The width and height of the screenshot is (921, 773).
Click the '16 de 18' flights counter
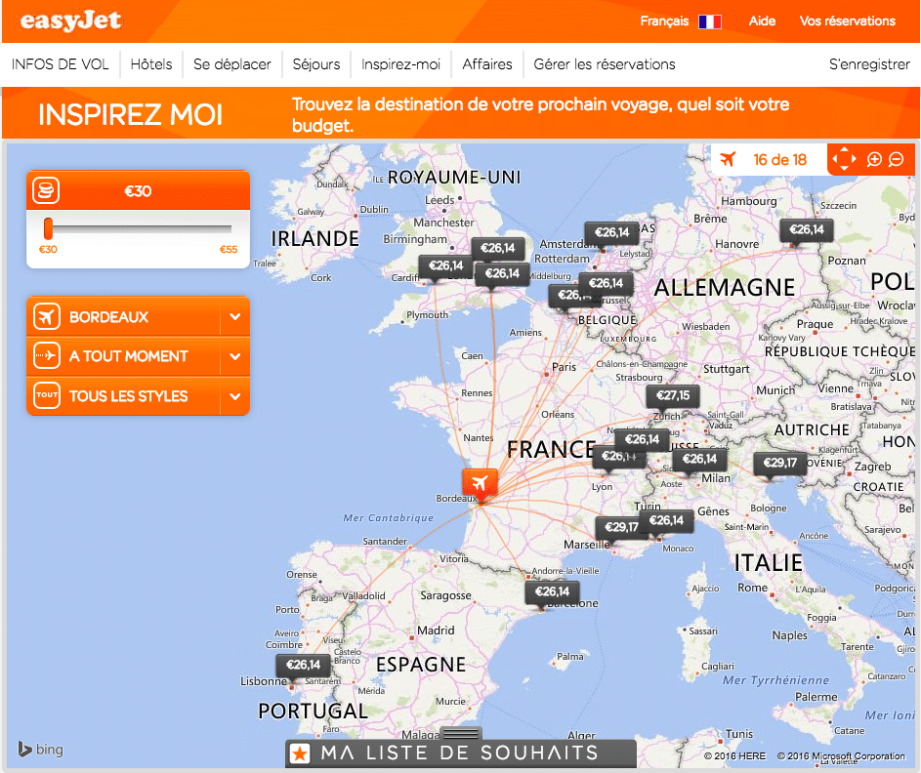point(779,160)
